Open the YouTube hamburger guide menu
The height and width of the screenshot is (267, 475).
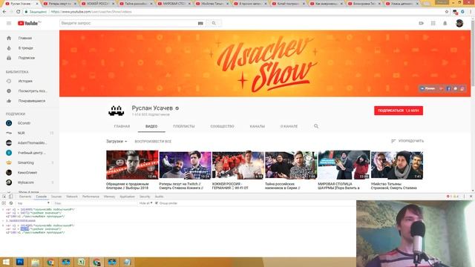[x=9, y=23]
